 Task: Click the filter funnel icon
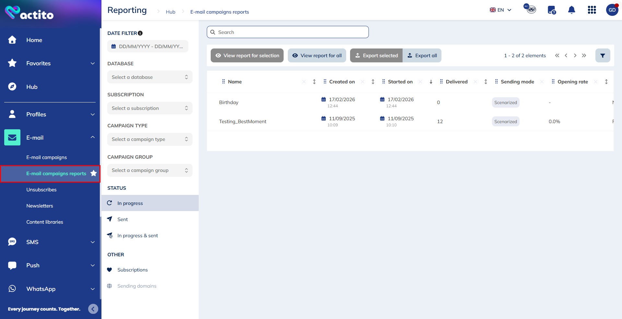[603, 56]
